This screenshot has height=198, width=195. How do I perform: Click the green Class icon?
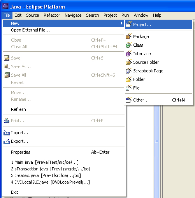(128, 45)
